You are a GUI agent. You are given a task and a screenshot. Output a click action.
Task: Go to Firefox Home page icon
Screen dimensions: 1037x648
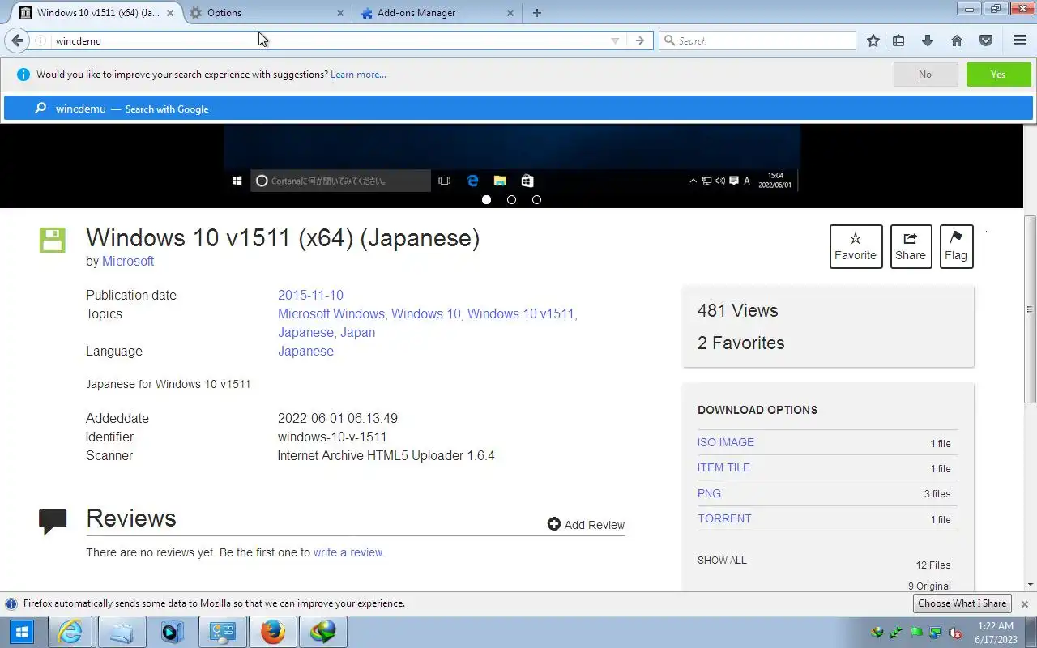957,40
